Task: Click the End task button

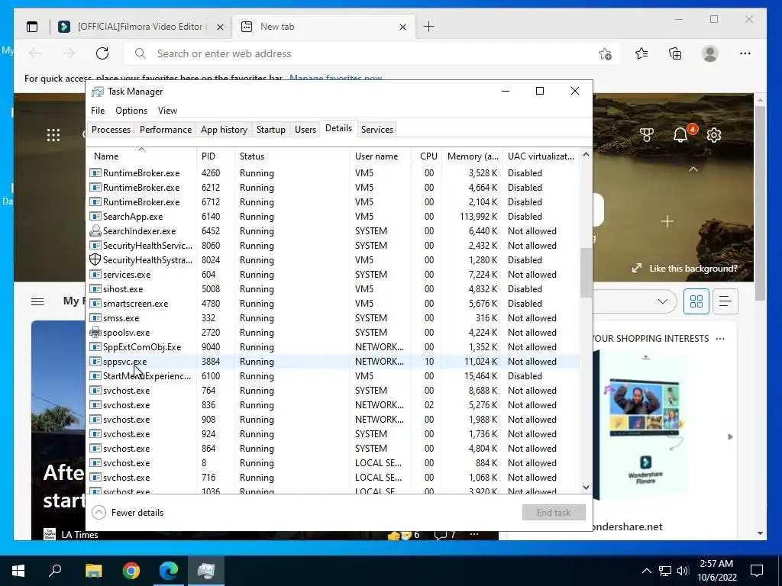Action: click(554, 513)
